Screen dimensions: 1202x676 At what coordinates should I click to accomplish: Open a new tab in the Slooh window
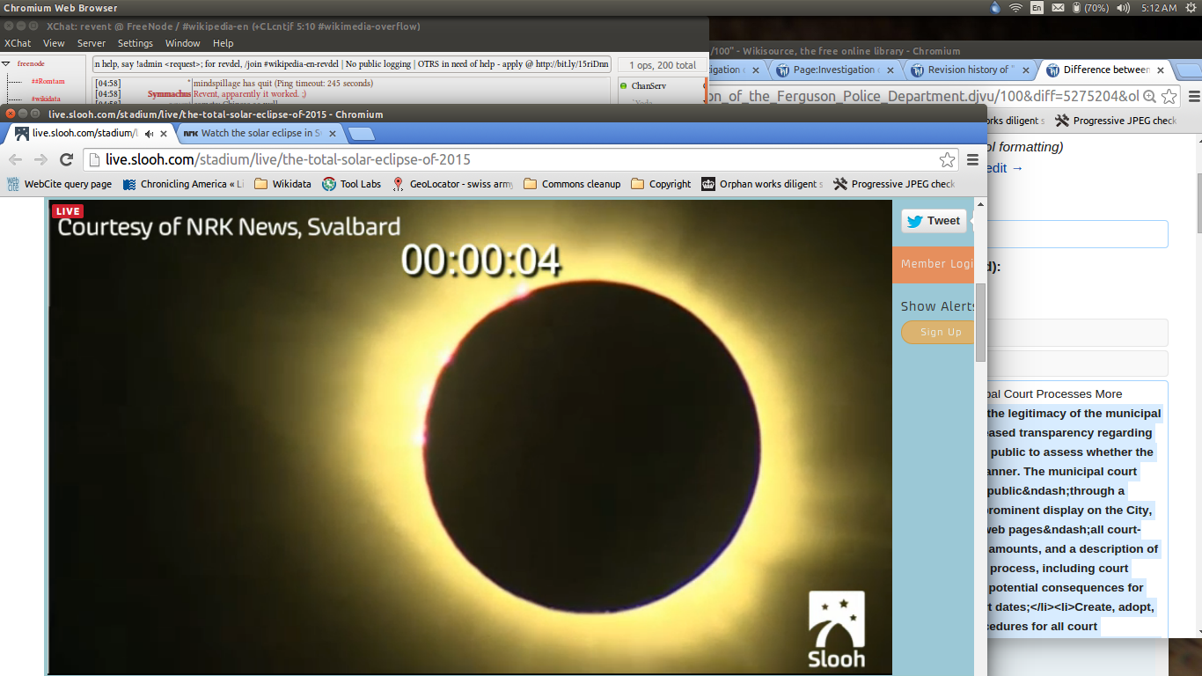(361, 134)
